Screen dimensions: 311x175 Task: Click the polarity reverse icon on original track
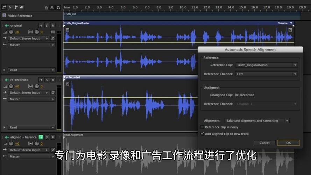click(x=53, y=38)
